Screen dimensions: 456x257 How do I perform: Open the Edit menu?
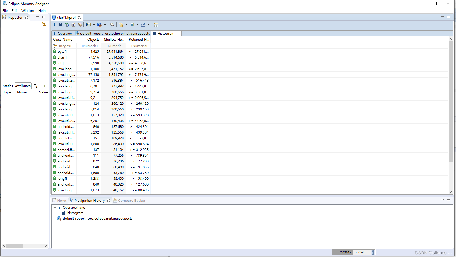[x=15, y=11]
